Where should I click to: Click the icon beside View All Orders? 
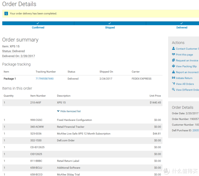point(173,84)
